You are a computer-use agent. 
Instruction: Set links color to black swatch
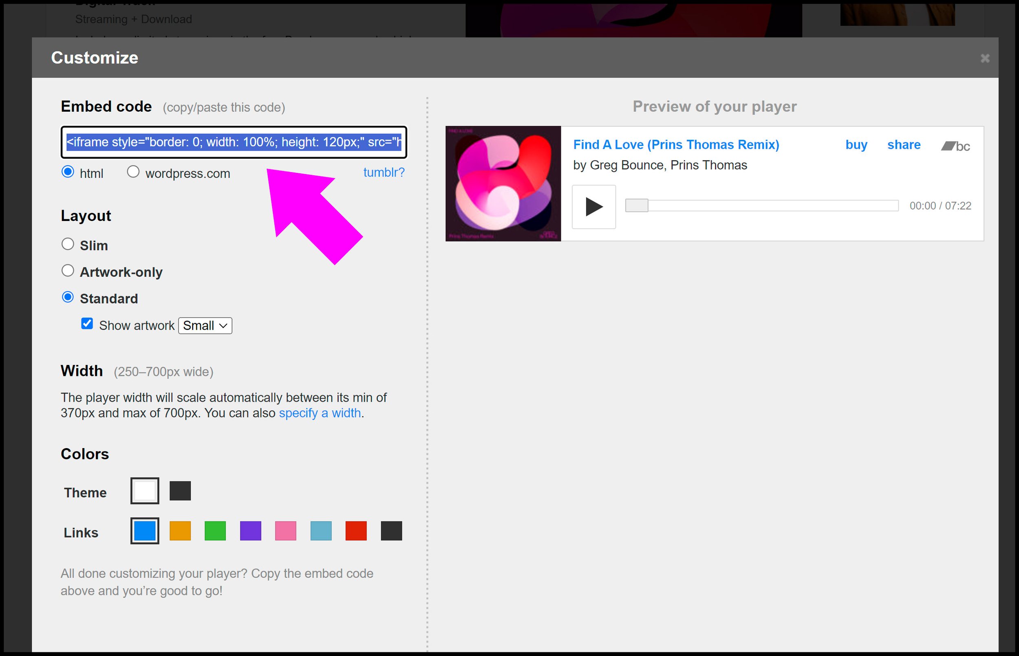click(x=391, y=531)
